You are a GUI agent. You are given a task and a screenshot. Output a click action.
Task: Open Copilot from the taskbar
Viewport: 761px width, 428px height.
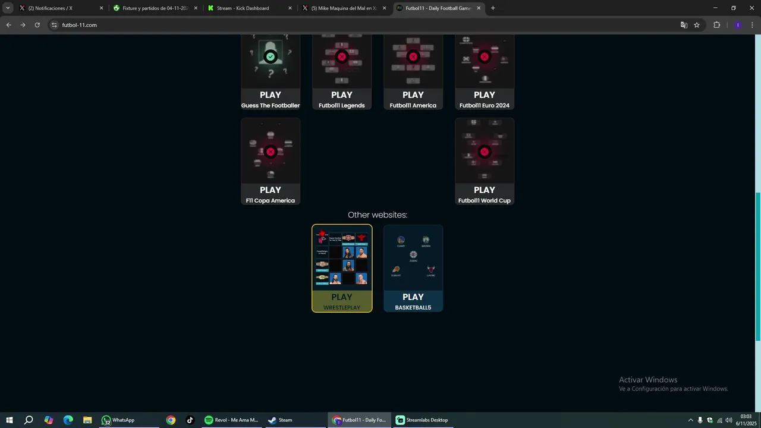click(x=49, y=420)
